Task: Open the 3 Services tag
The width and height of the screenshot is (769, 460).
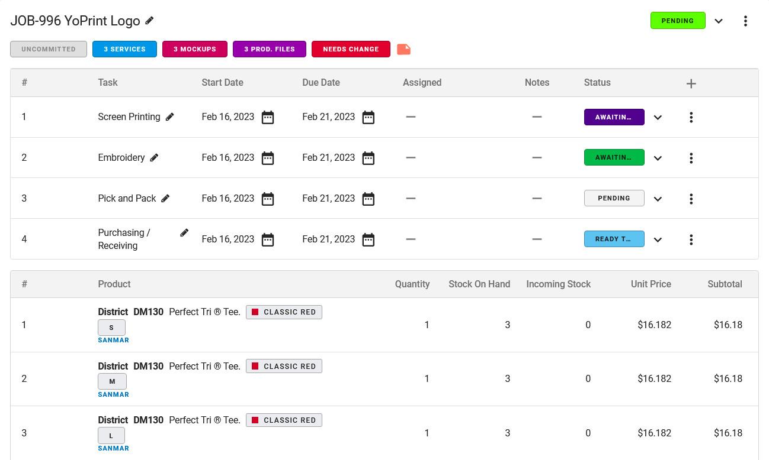Action: (x=124, y=49)
